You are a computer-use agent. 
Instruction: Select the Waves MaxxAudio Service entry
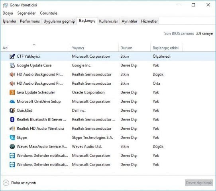coord(42,146)
